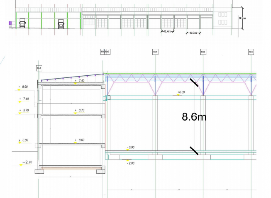The width and height of the screenshot is (271, 198).
Task: Click the yellow level marker under +8.90
Action: [x=19, y=89]
